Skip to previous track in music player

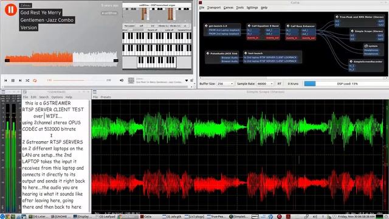pos(5,80)
